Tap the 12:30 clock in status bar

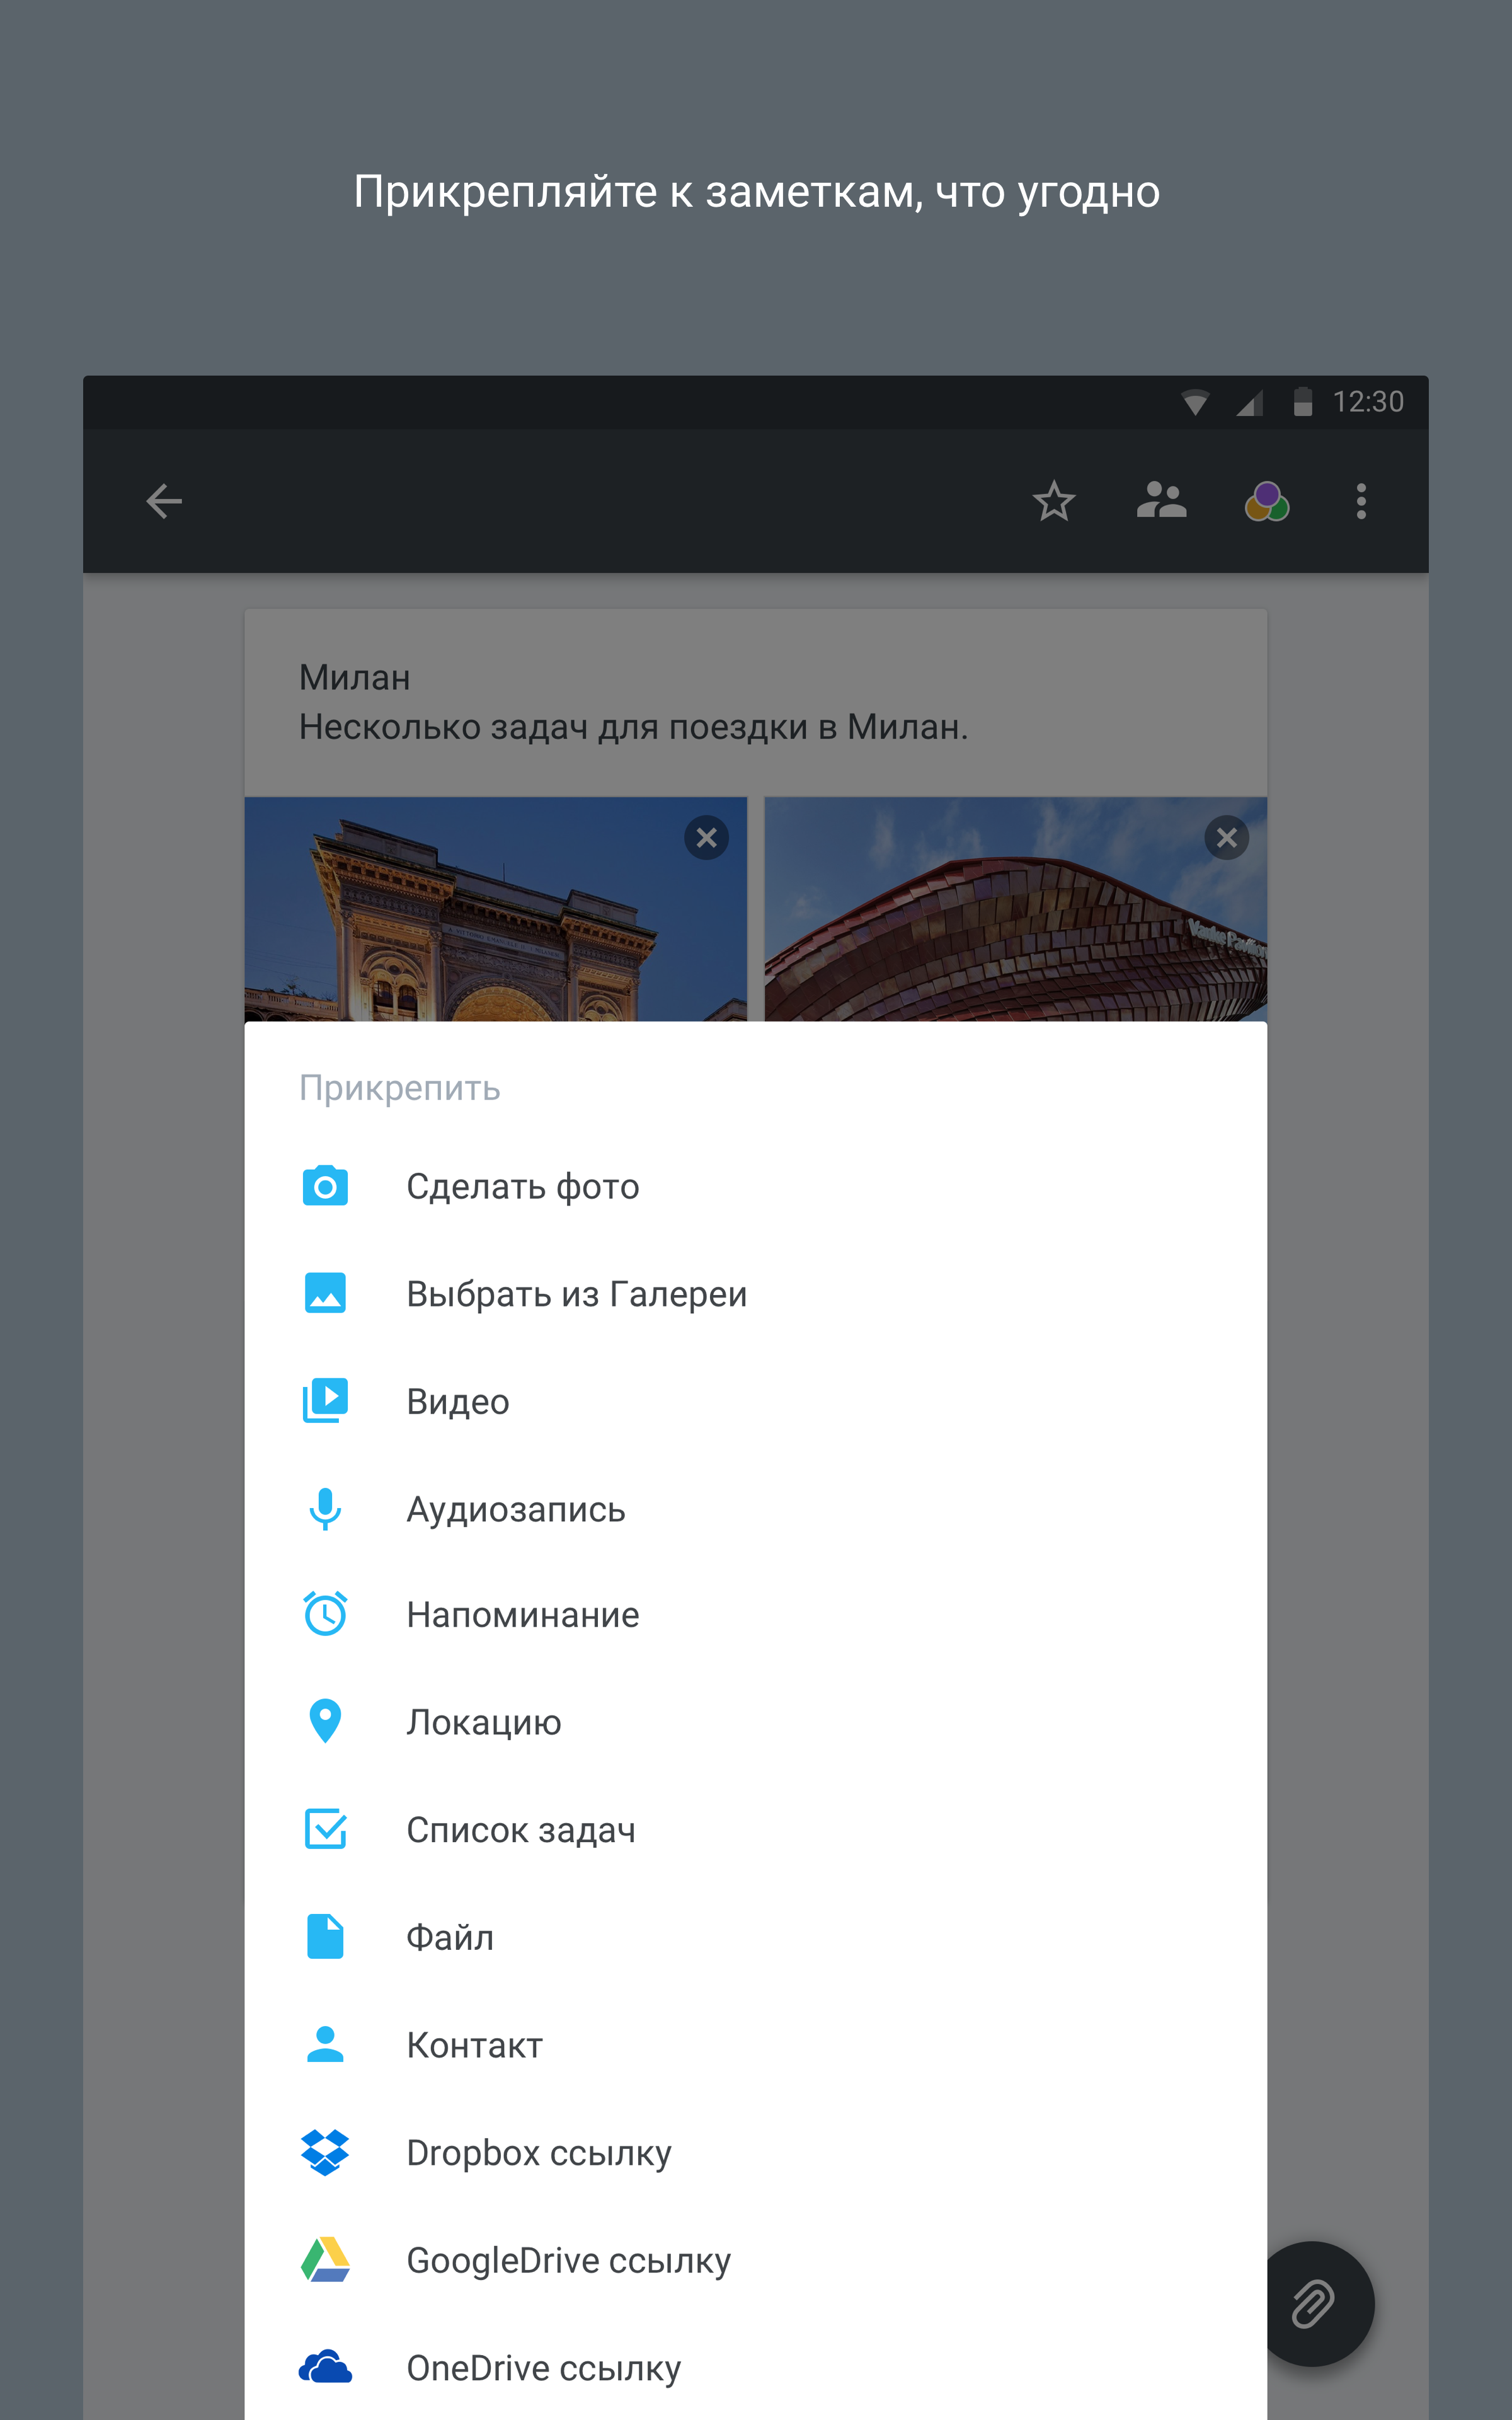click(1368, 402)
